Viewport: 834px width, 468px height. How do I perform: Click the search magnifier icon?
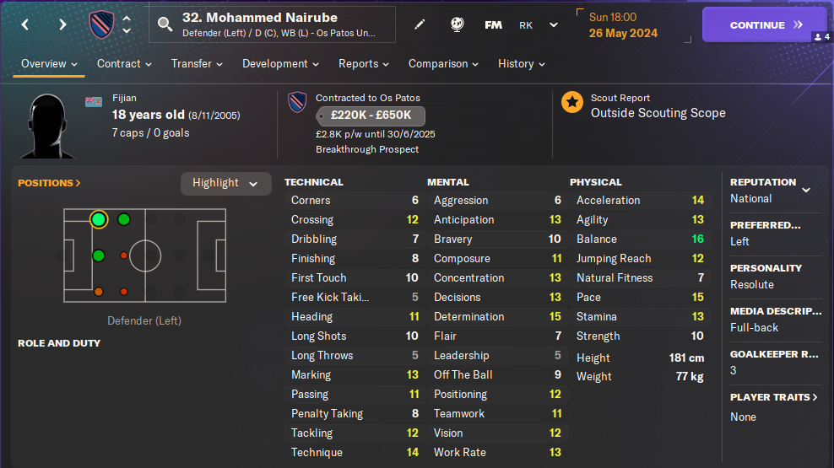click(165, 24)
